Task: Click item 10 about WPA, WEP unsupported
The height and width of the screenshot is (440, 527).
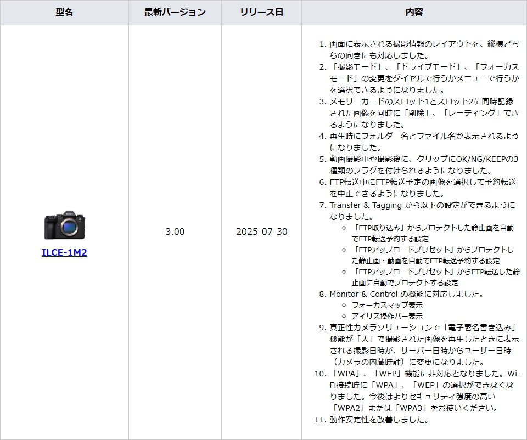Action: (424, 391)
